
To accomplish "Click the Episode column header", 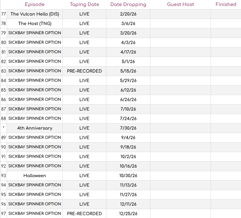I will click(35, 4).
